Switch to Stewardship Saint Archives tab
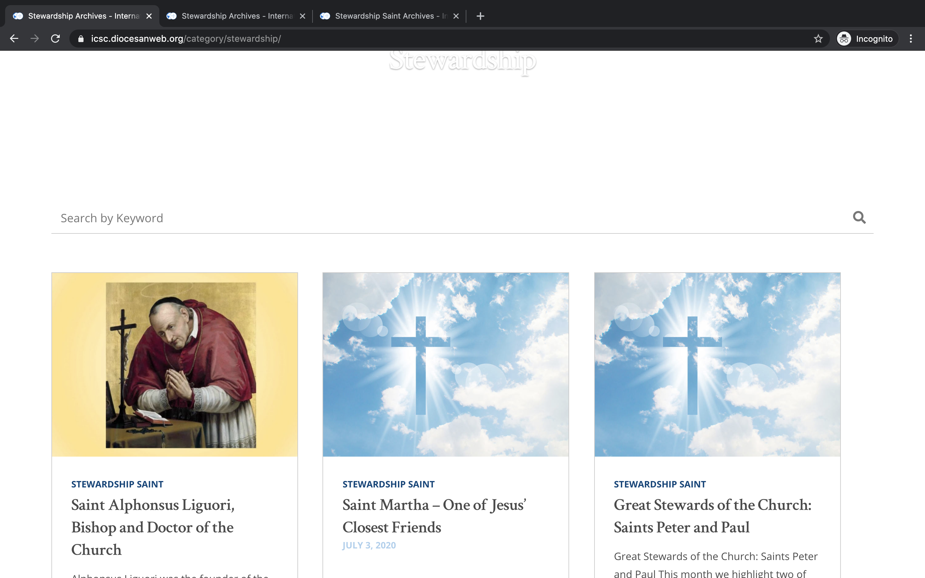Image resolution: width=925 pixels, height=578 pixels. 386,16
